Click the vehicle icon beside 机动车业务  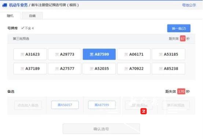tap(4, 5)
